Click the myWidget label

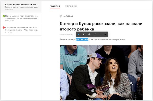point(68,16)
